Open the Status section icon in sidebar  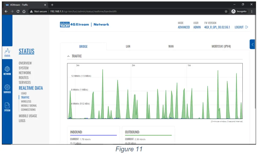[x=7, y=52]
